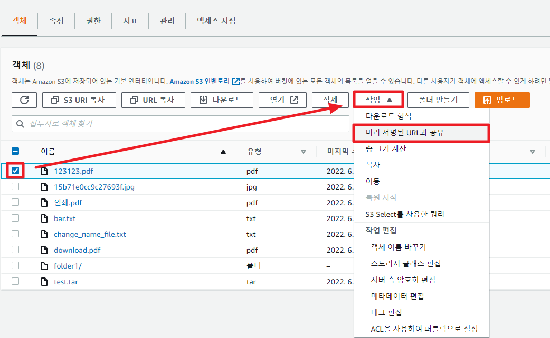Choose 서버 측 암호화 편집
This screenshot has height=338, width=550.
click(x=422, y=280)
